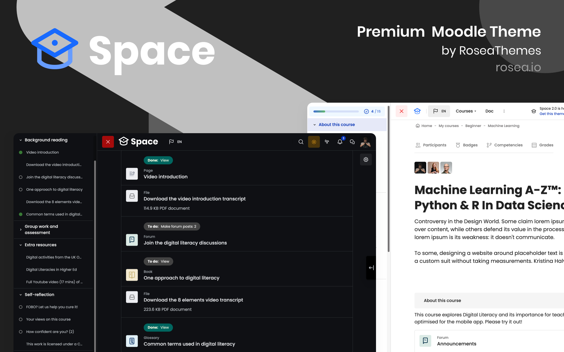Viewport: 564px width, 352px height.
Task: Click the user profile avatar in dark header
Action: pyautogui.click(x=365, y=142)
